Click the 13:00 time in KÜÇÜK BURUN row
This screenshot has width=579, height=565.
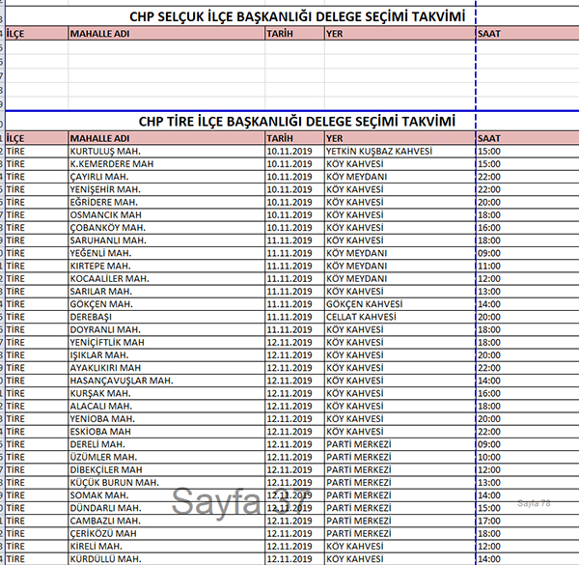click(527, 483)
